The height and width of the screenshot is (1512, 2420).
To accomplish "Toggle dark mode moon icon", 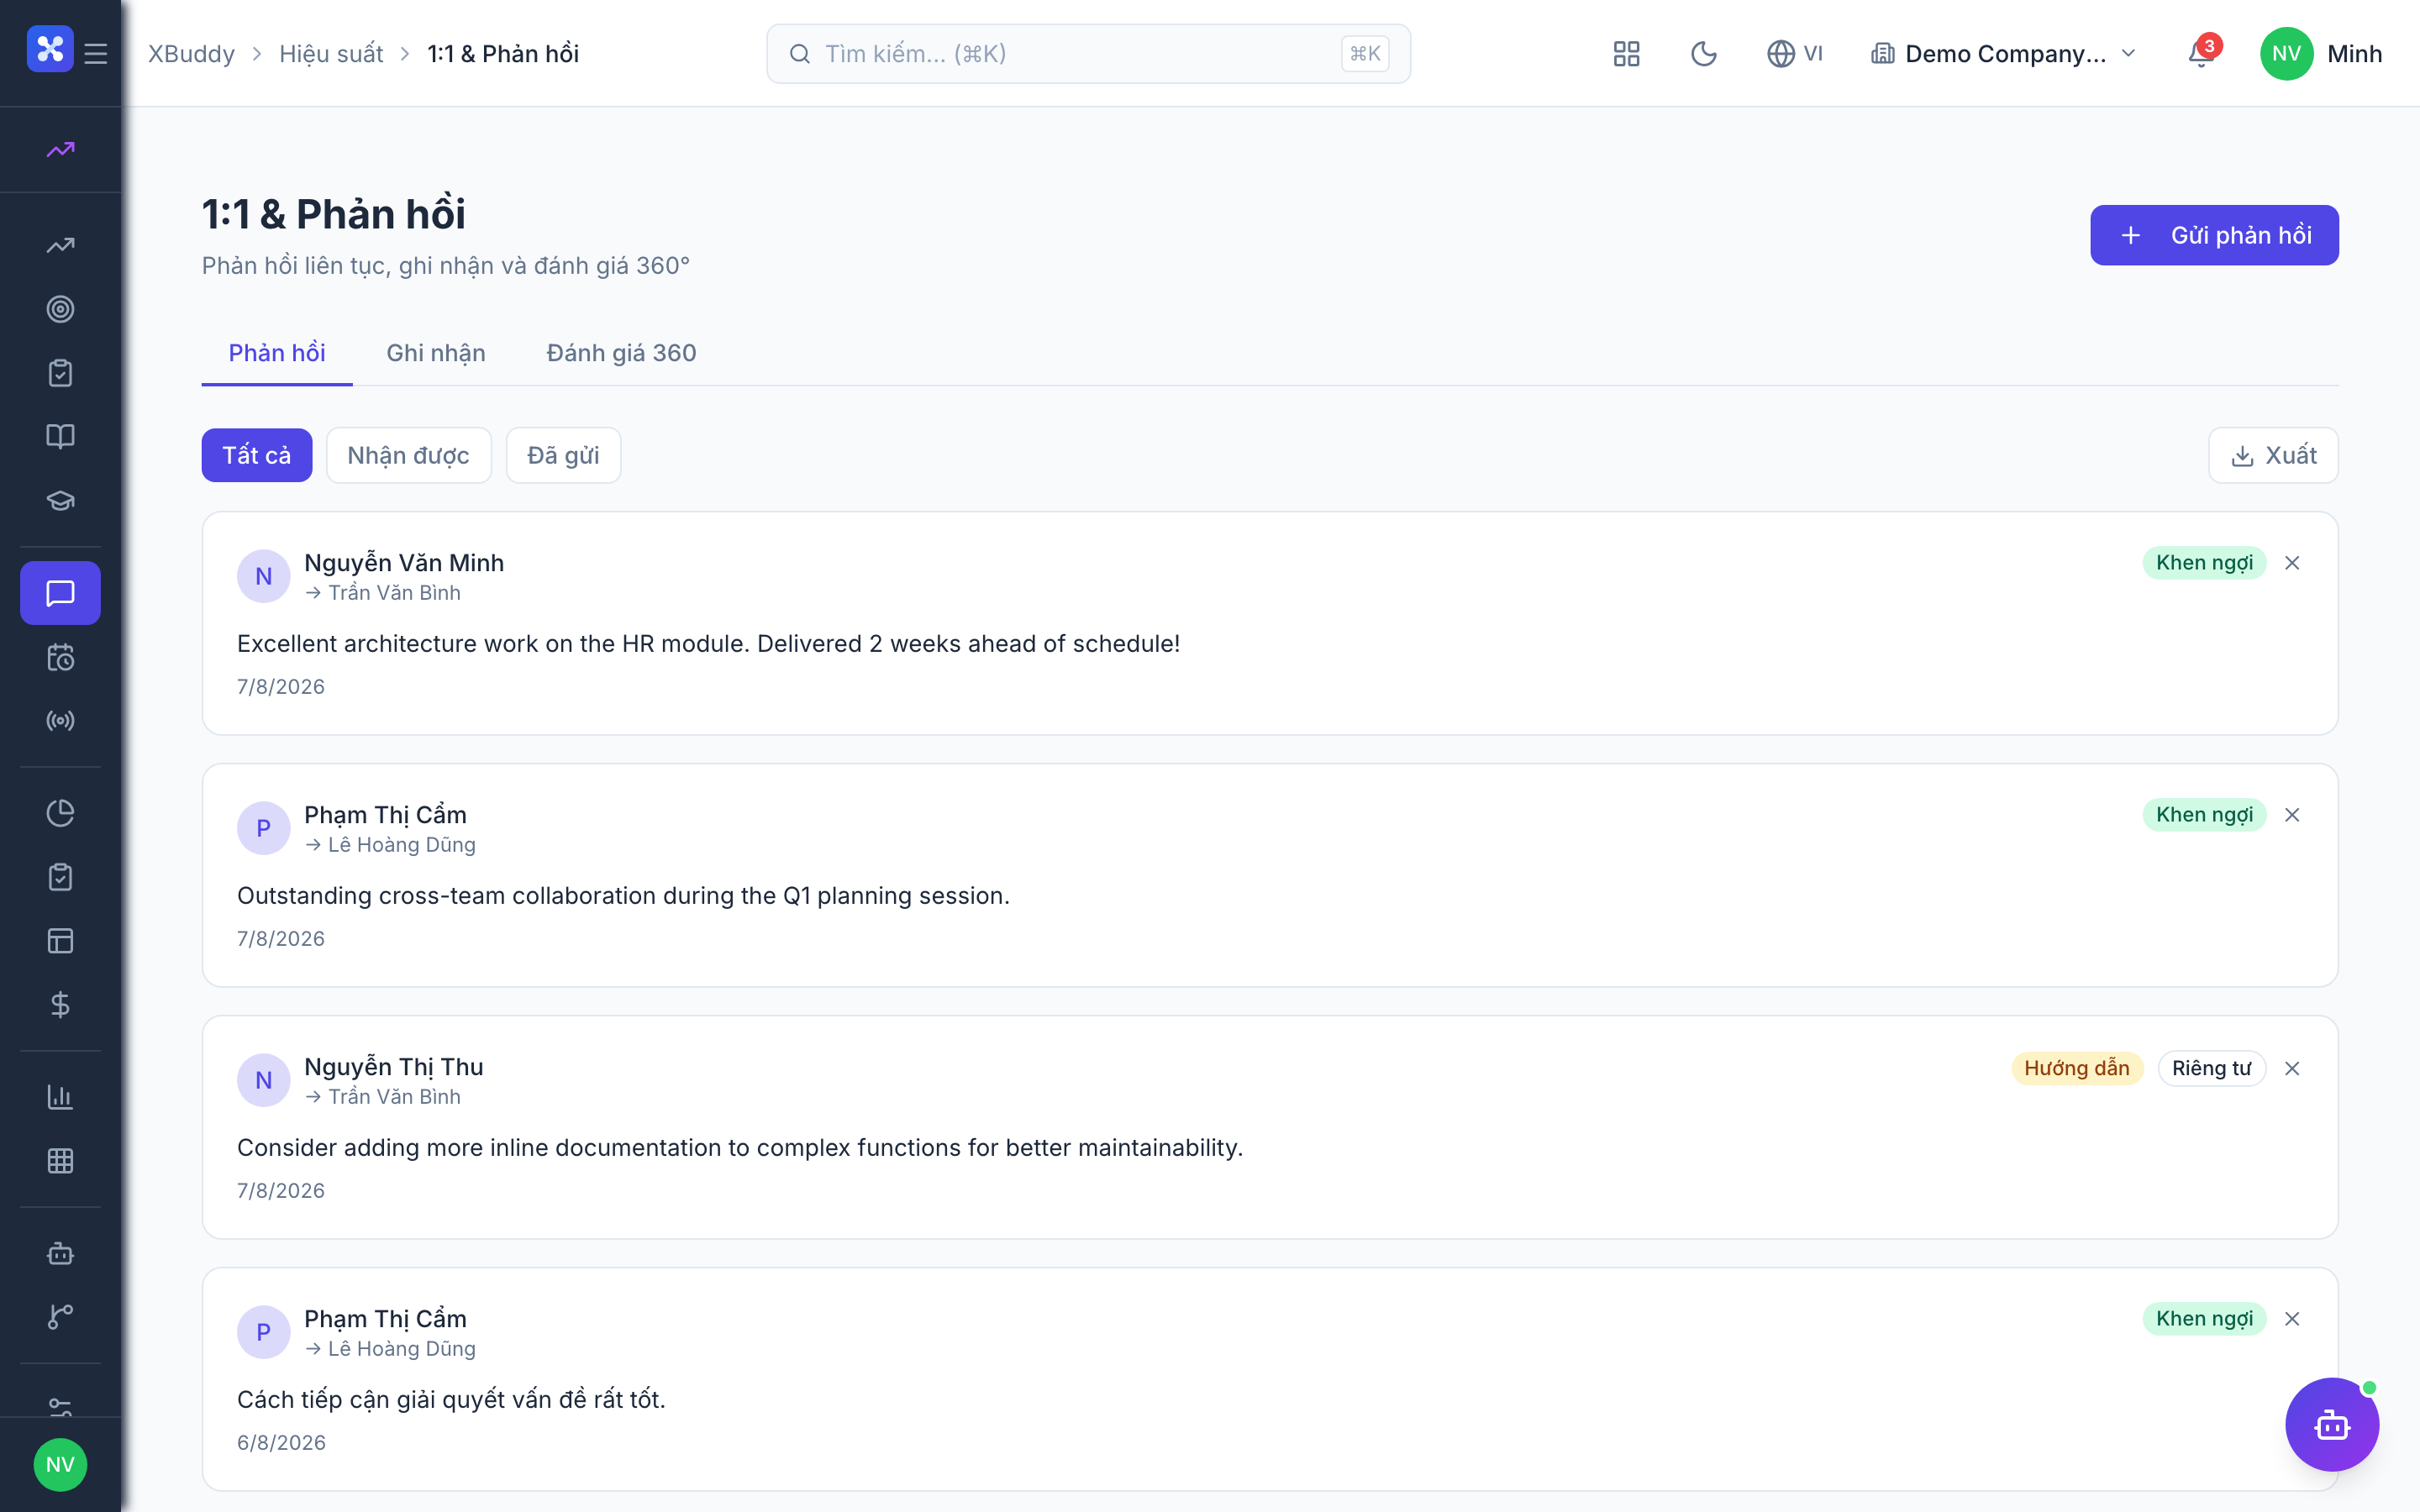I will (x=1704, y=54).
